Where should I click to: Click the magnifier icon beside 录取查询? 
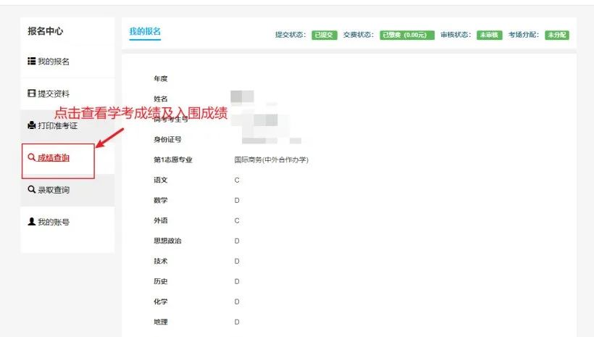tap(32, 190)
